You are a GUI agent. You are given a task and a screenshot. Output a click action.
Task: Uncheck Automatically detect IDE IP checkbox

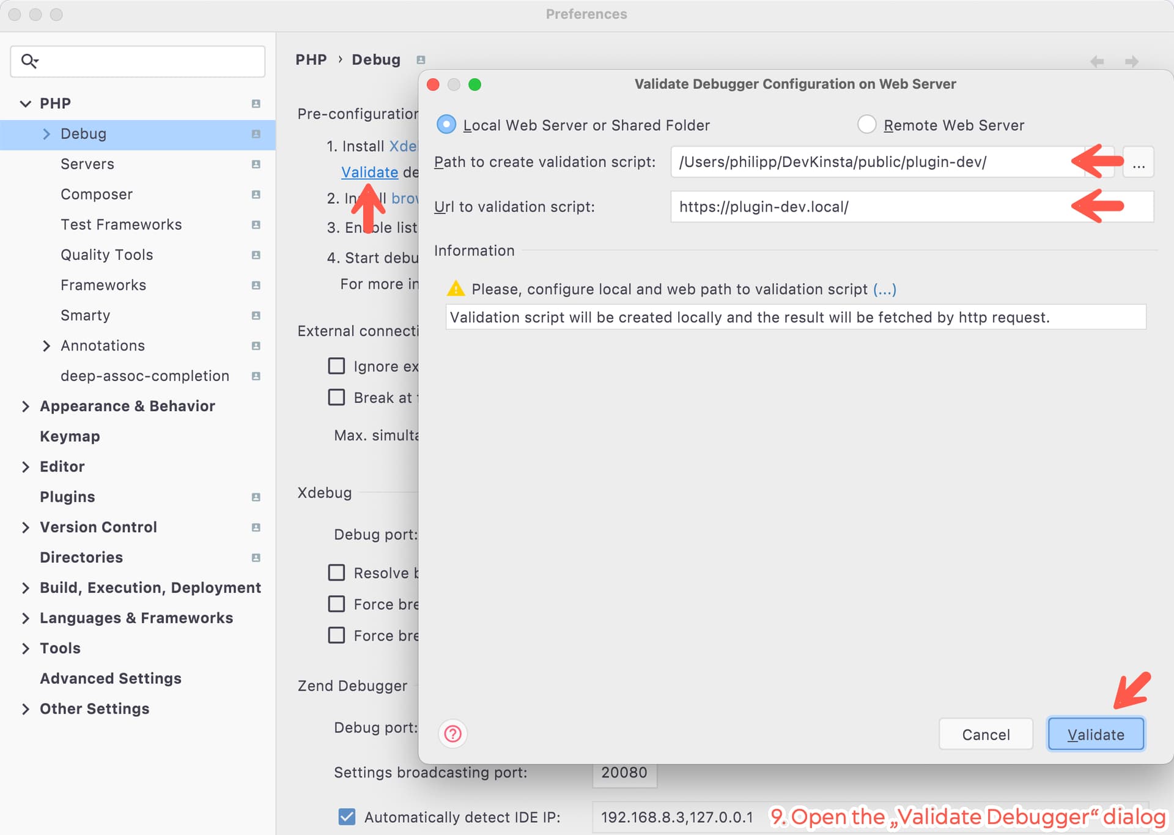click(347, 817)
